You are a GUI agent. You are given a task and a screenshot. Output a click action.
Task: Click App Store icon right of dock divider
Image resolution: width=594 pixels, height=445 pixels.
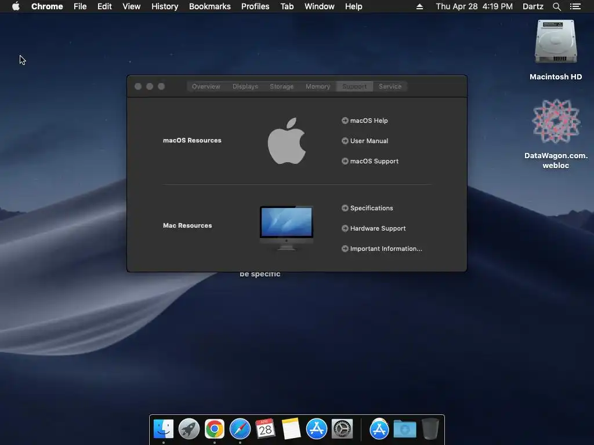coord(379,429)
